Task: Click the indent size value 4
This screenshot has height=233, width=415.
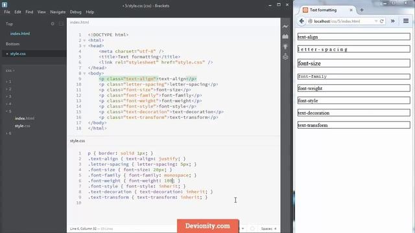Action: pyautogui.click(x=275, y=228)
